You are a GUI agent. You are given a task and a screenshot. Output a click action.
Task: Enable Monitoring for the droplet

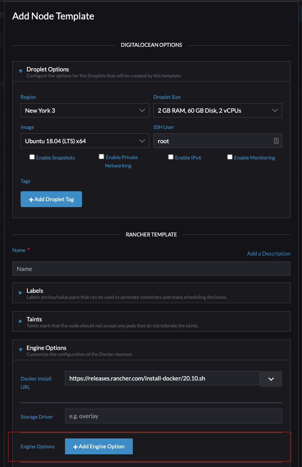230,156
